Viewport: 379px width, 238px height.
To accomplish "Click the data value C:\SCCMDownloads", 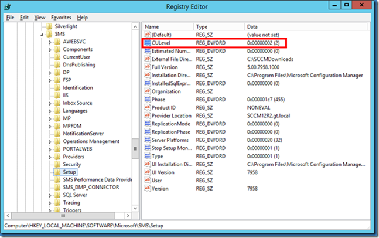I will click(270, 59).
